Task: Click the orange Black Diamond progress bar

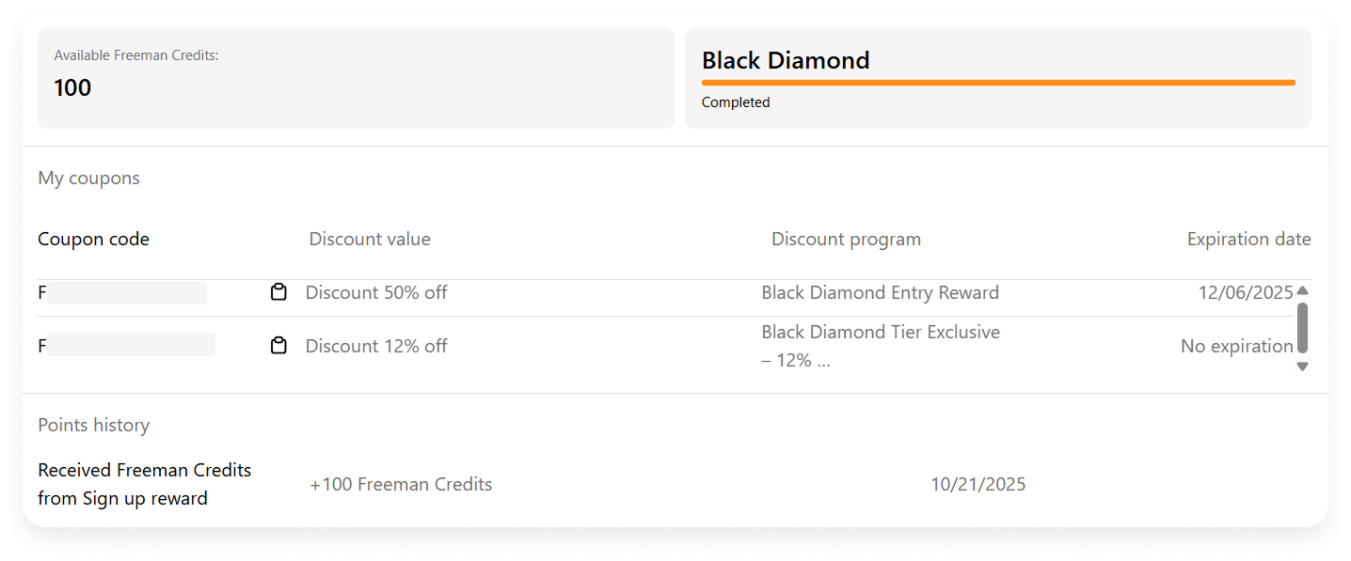Action: [998, 83]
